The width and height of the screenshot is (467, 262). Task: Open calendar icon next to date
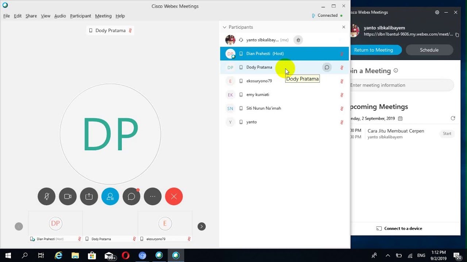[x=400, y=119]
